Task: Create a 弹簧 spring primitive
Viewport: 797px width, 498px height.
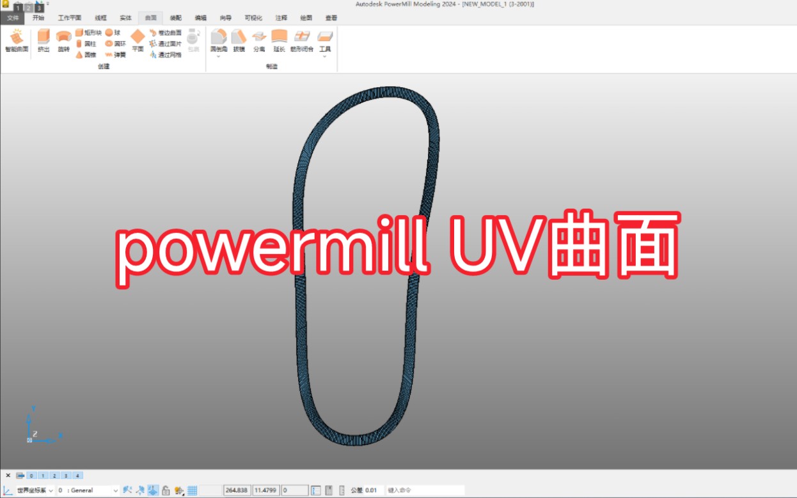Action: [116, 54]
